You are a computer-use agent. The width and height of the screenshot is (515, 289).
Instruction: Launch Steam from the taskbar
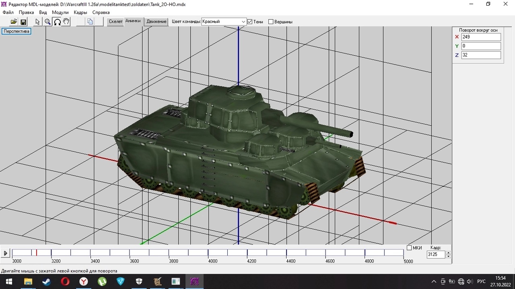tap(47, 281)
